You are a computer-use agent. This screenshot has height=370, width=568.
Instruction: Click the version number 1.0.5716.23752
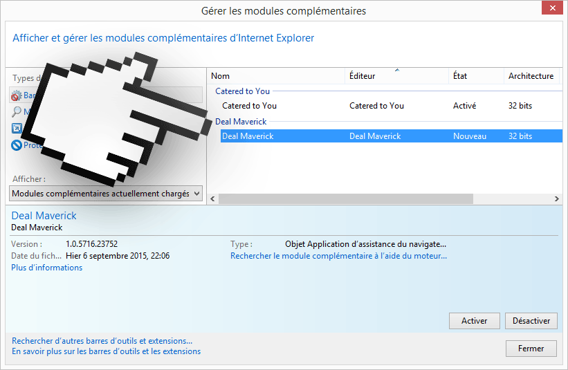[91, 244]
